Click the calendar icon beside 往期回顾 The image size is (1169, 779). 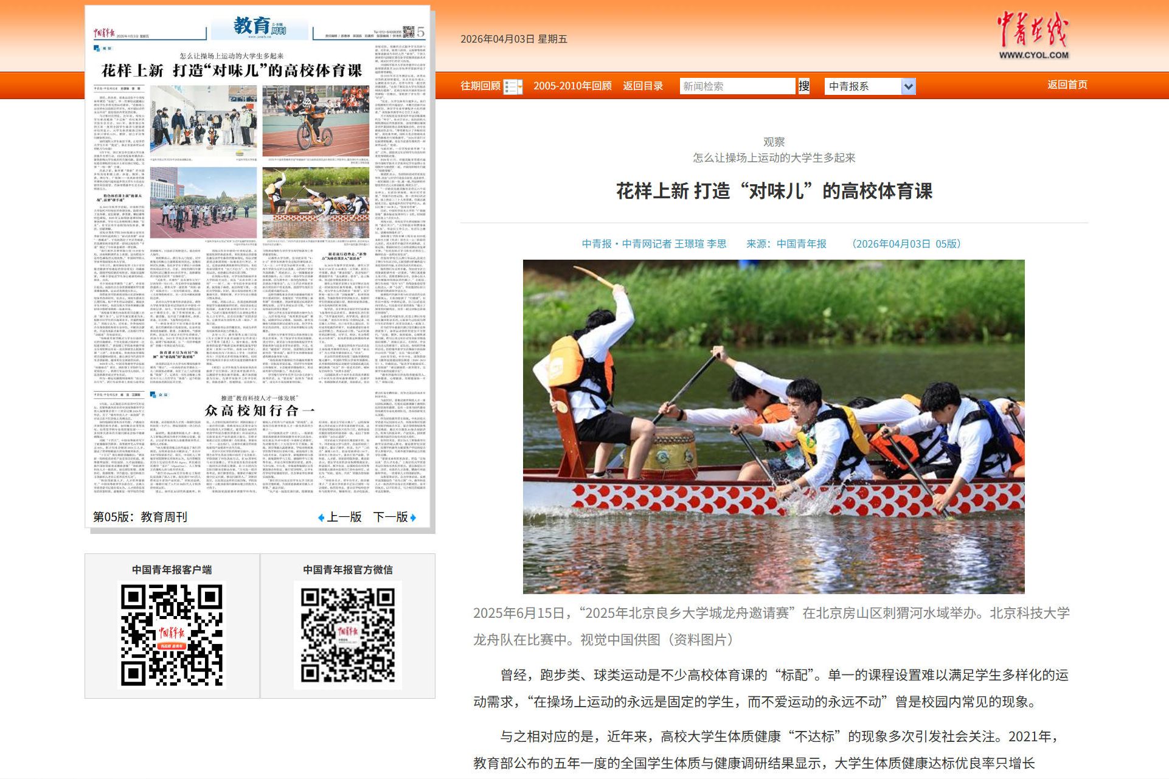click(x=513, y=86)
